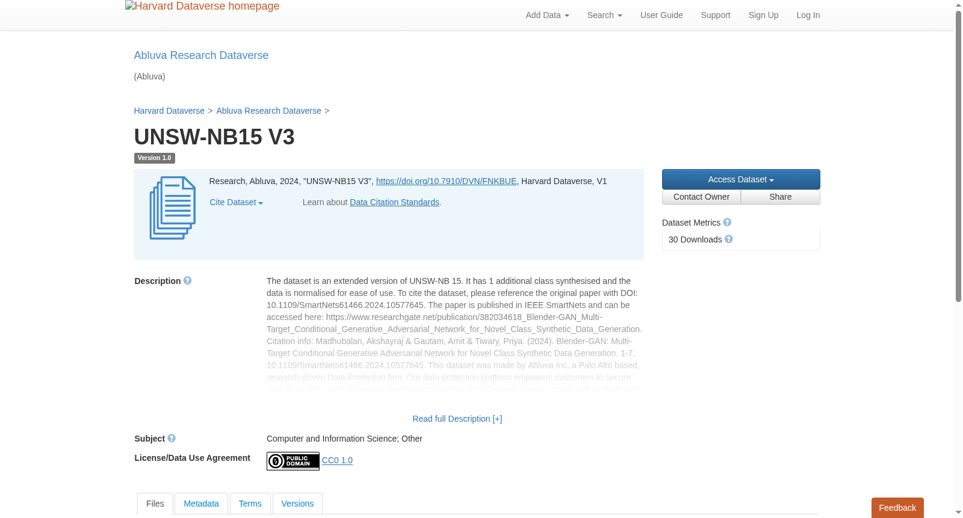
Task: Go to the Sign Up page
Action: (763, 15)
